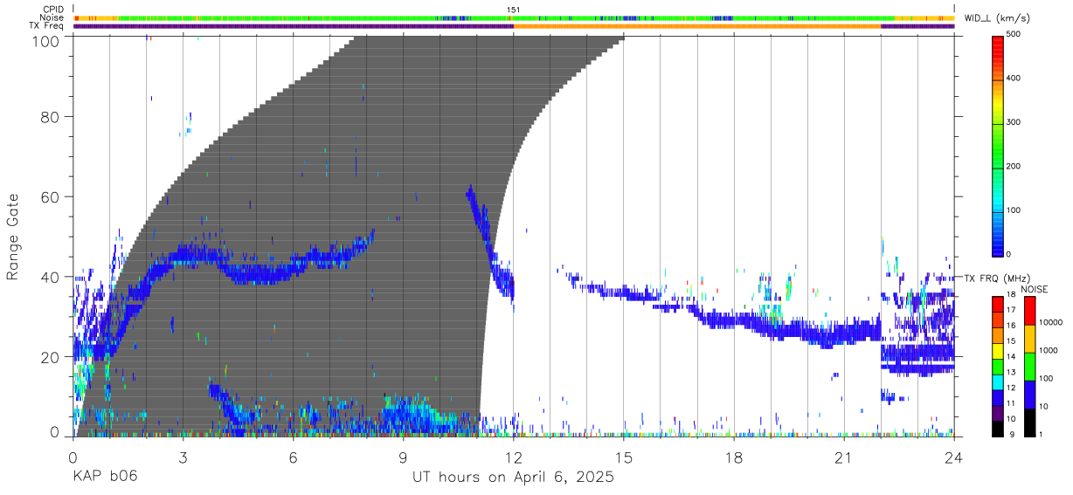
Task: Click the x-axis tick label 12
Action: 513,457
